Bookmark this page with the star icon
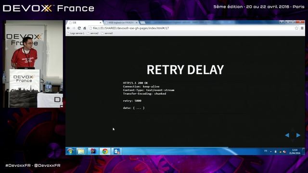The image size is (308, 173). (x=296, y=28)
